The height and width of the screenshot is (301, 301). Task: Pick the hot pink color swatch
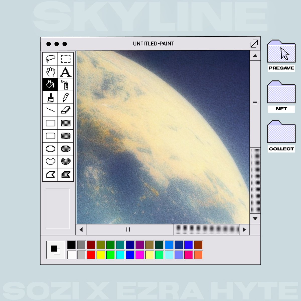click(189, 255)
